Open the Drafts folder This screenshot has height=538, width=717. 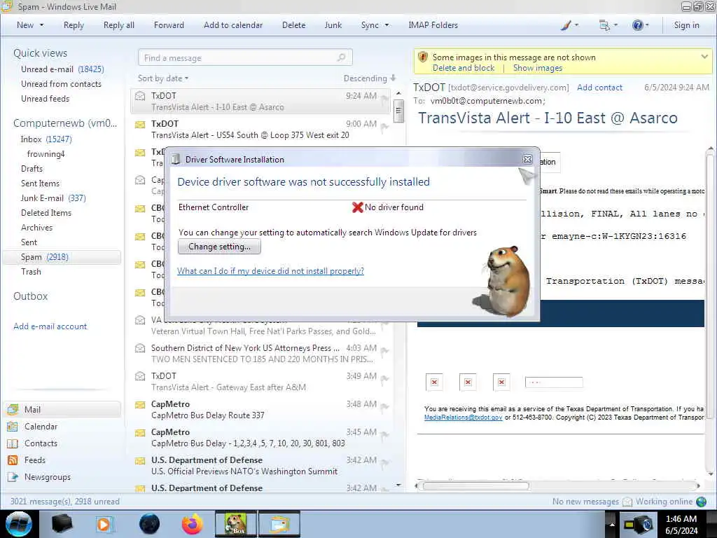pos(32,168)
